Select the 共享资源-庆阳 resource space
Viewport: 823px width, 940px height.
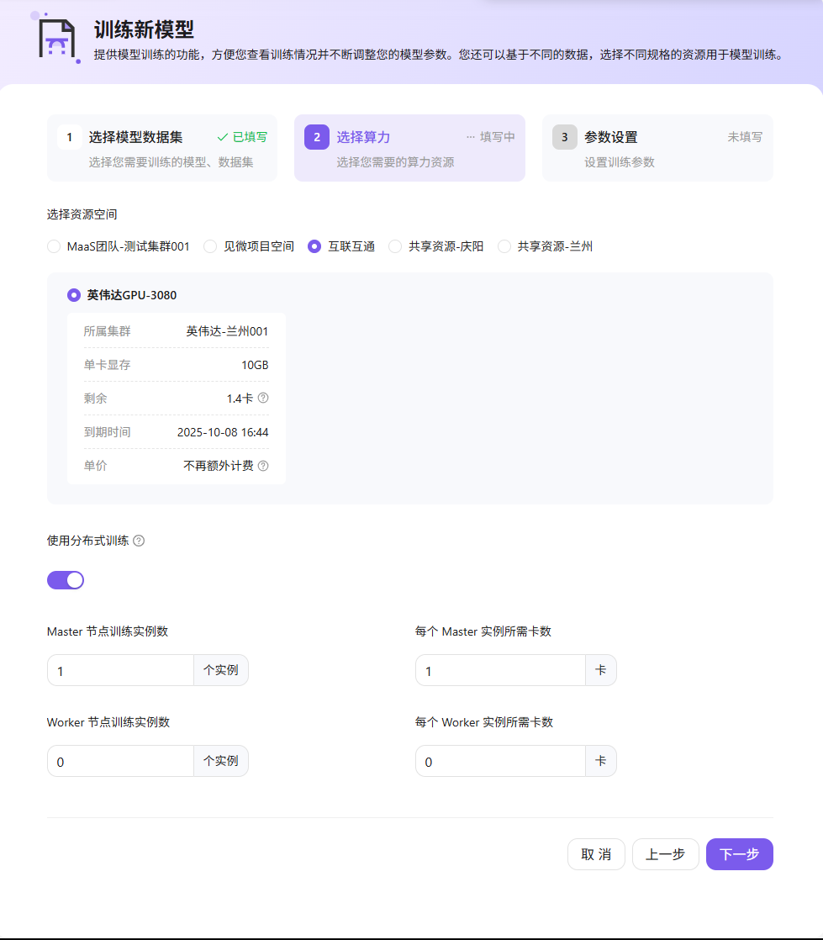click(394, 246)
